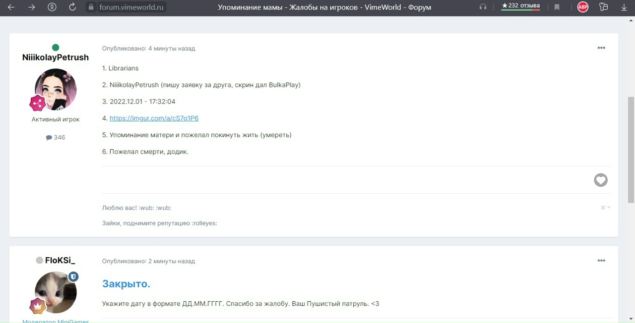Open options menu on FloKSi_'s post
The width and height of the screenshot is (635, 323).
(x=601, y=261)
